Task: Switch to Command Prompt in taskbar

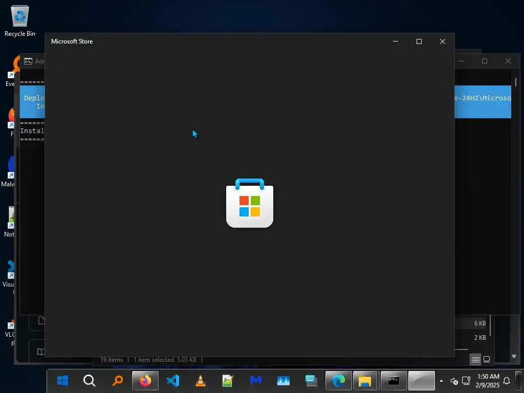Action: pos(394,380)
